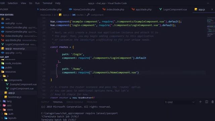Open the View menu

point(23,3)
